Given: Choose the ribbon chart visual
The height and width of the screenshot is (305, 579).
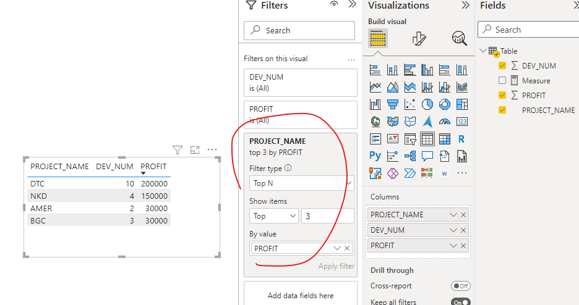Looking at the screenshot, I should [x=462, y=87].
